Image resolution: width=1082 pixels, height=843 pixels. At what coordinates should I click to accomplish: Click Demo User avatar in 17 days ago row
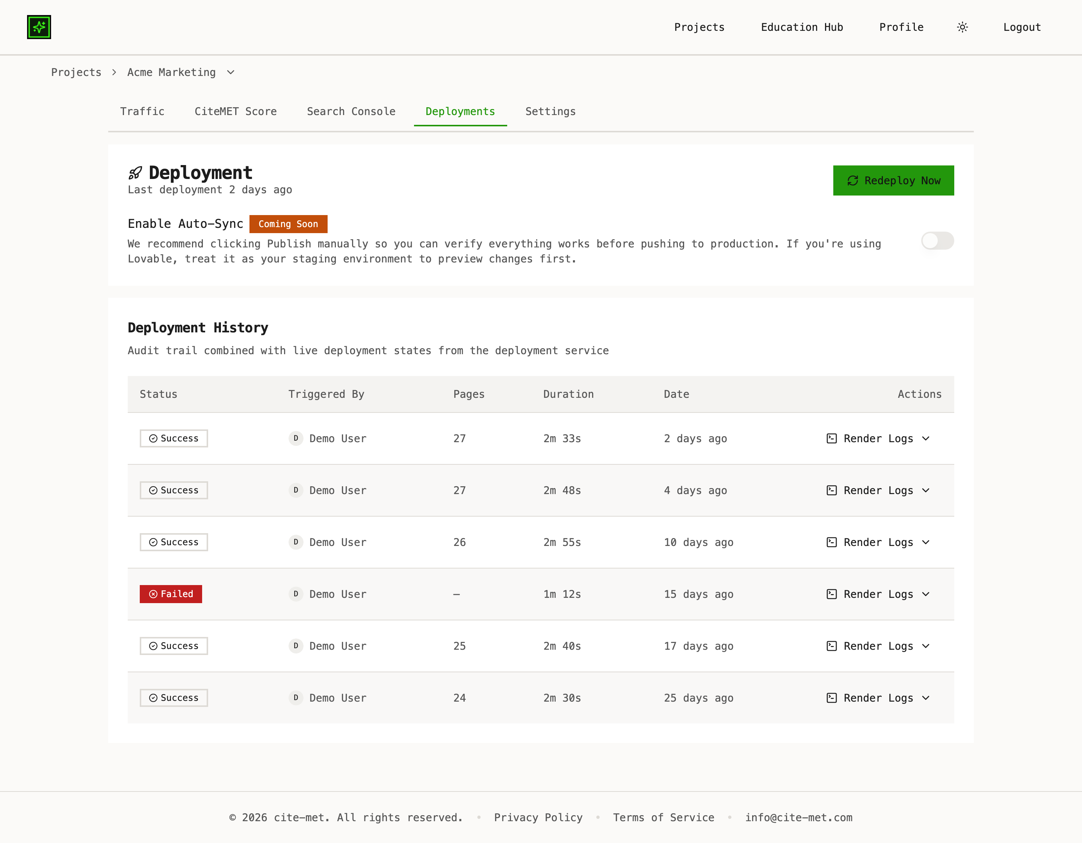296,646
